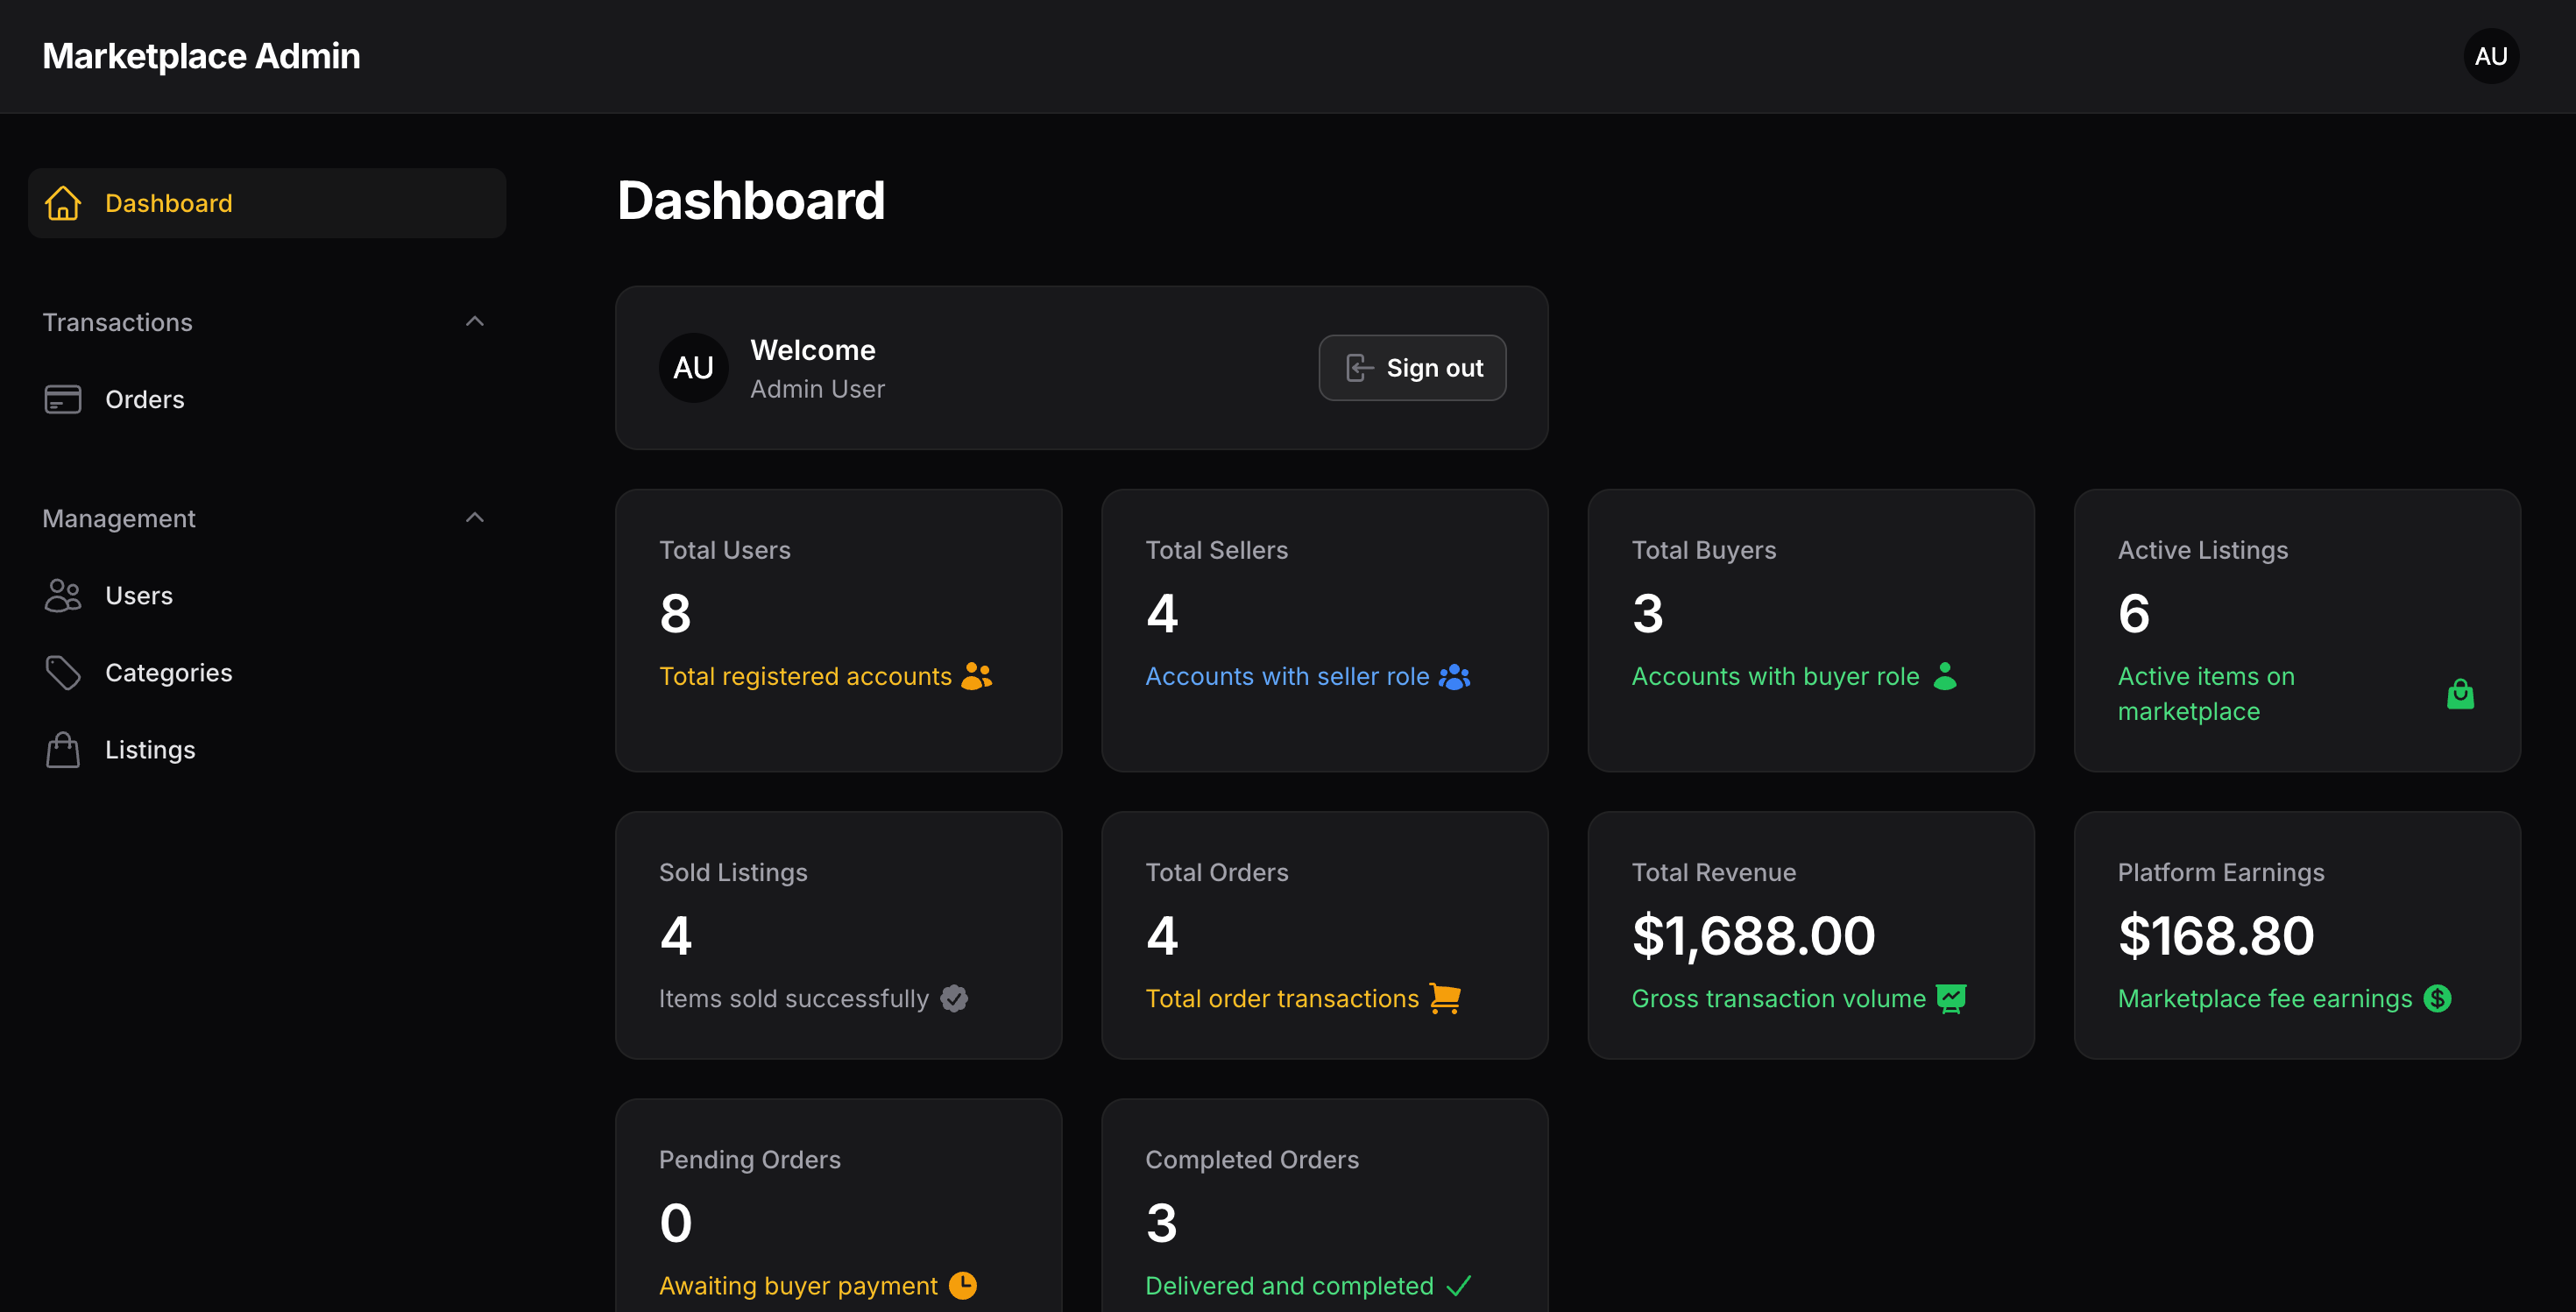Click 'Gross transaction volume' text

tap(1778, 998)
